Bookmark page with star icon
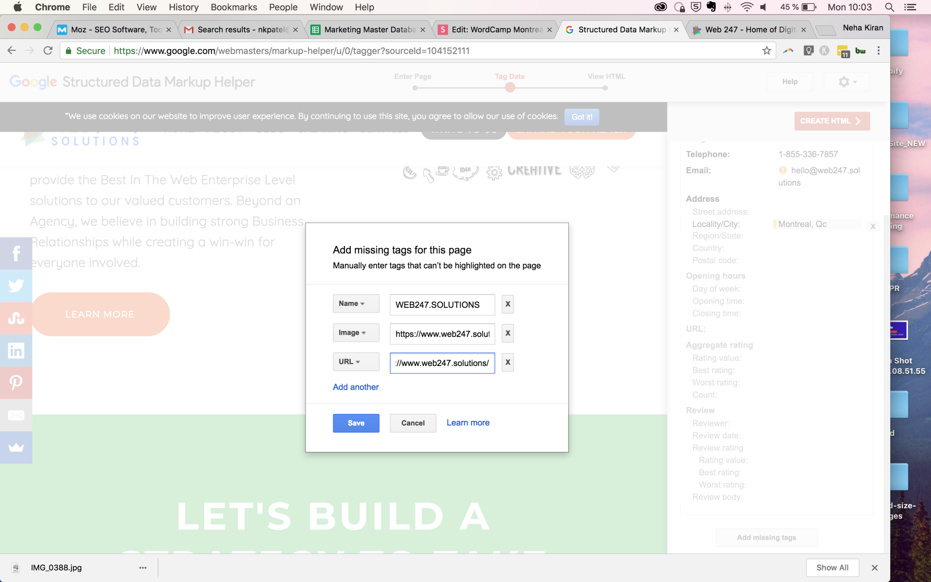 [766, 51]
